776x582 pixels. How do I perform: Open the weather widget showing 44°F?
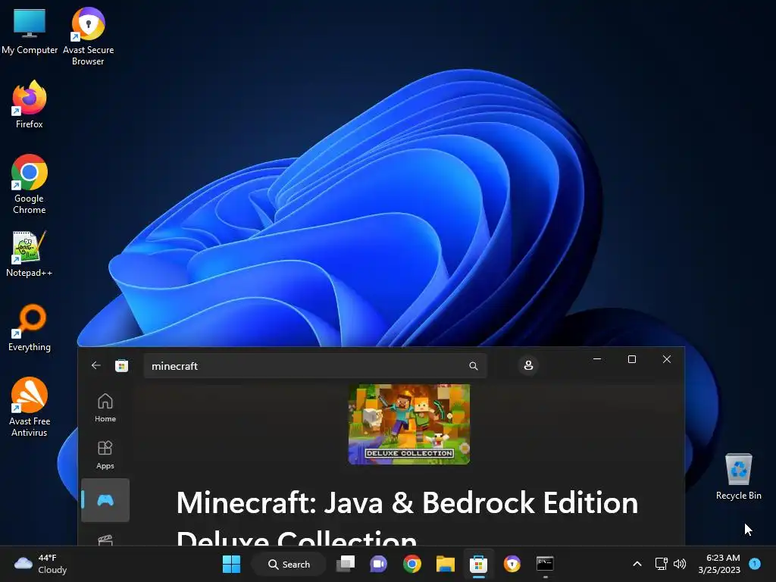click(41, 564)
